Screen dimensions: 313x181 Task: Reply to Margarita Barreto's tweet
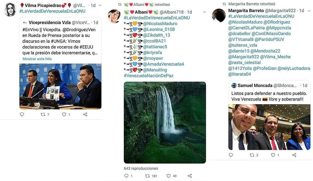coord(231,155)
